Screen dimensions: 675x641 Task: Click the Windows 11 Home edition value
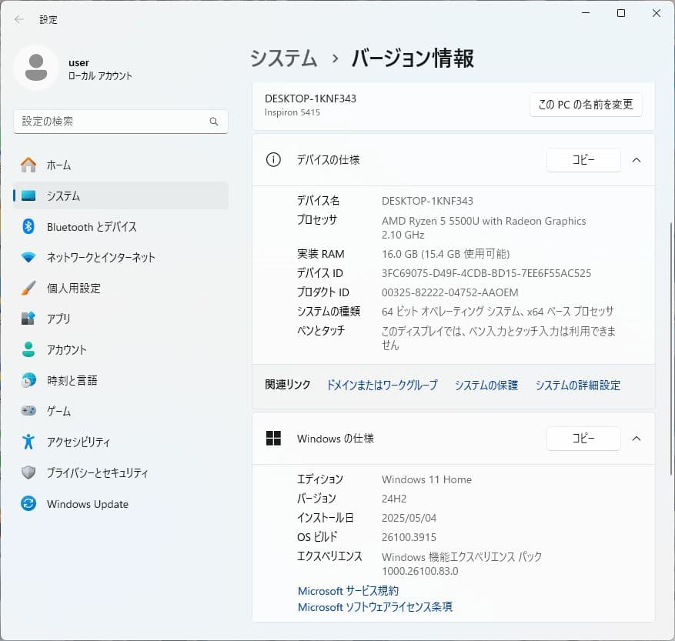point(426,479)
